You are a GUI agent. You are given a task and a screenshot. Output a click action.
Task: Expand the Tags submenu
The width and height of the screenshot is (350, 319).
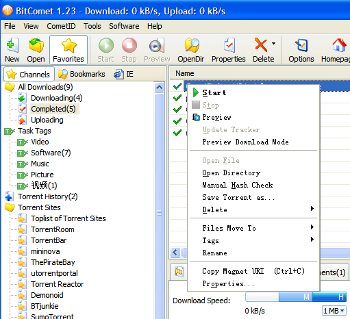253,240
